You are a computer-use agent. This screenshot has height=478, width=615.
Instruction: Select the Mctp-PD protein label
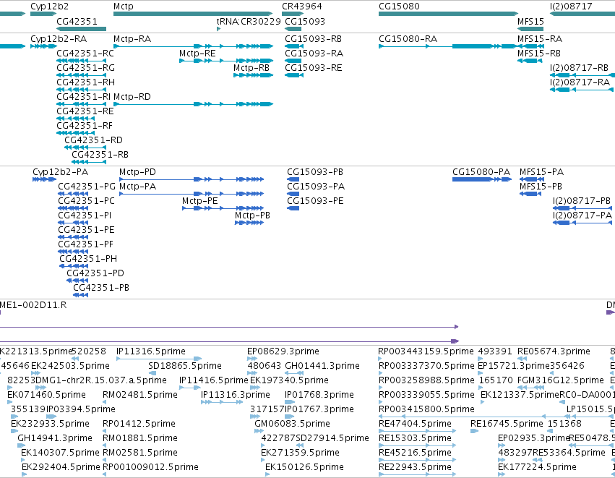[x=137, y=172]
